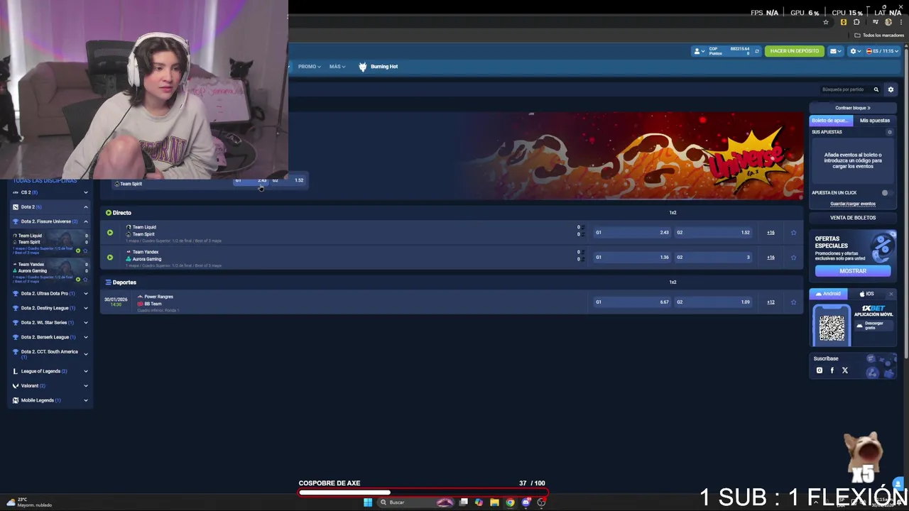Click the MOSTRAR special offers button

pos(853,271)
